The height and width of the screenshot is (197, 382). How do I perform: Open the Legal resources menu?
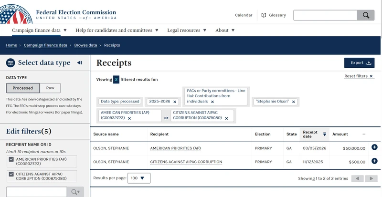pyautogui.click(x=187, y=30)
